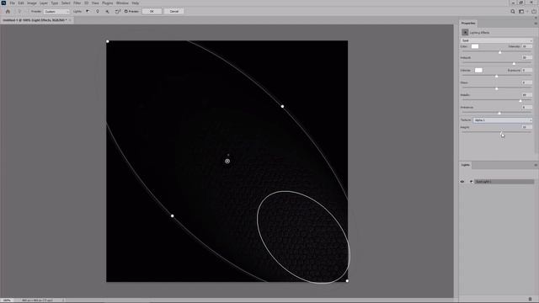Screen dimensions: 539x303
Task: Add a new infinite light icon
Action: click(x=107, y=11)
